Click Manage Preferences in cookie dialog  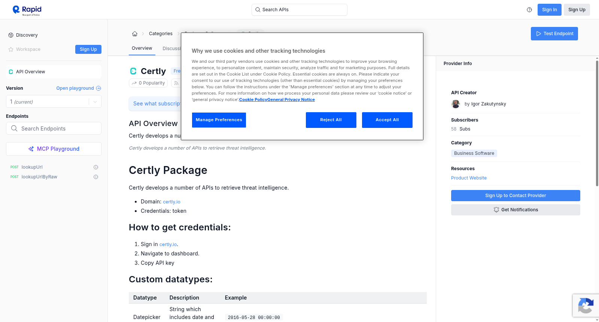(x=219, y=120)
